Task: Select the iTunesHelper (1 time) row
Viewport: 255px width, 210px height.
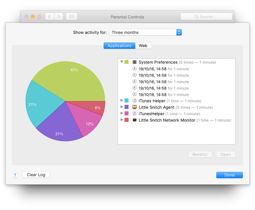Action: click(x=177, y=114)
